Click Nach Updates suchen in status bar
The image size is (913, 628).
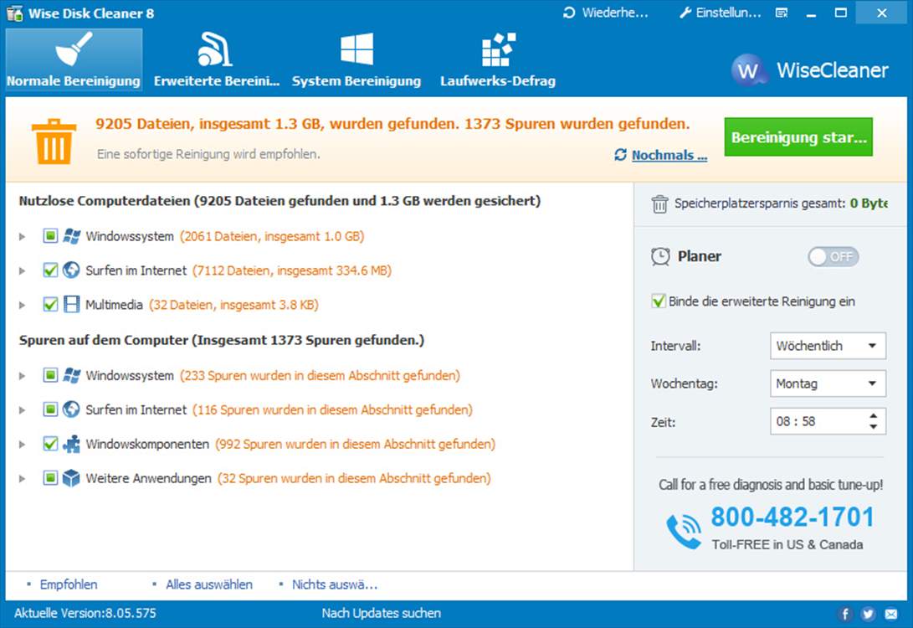coord(382,613)
